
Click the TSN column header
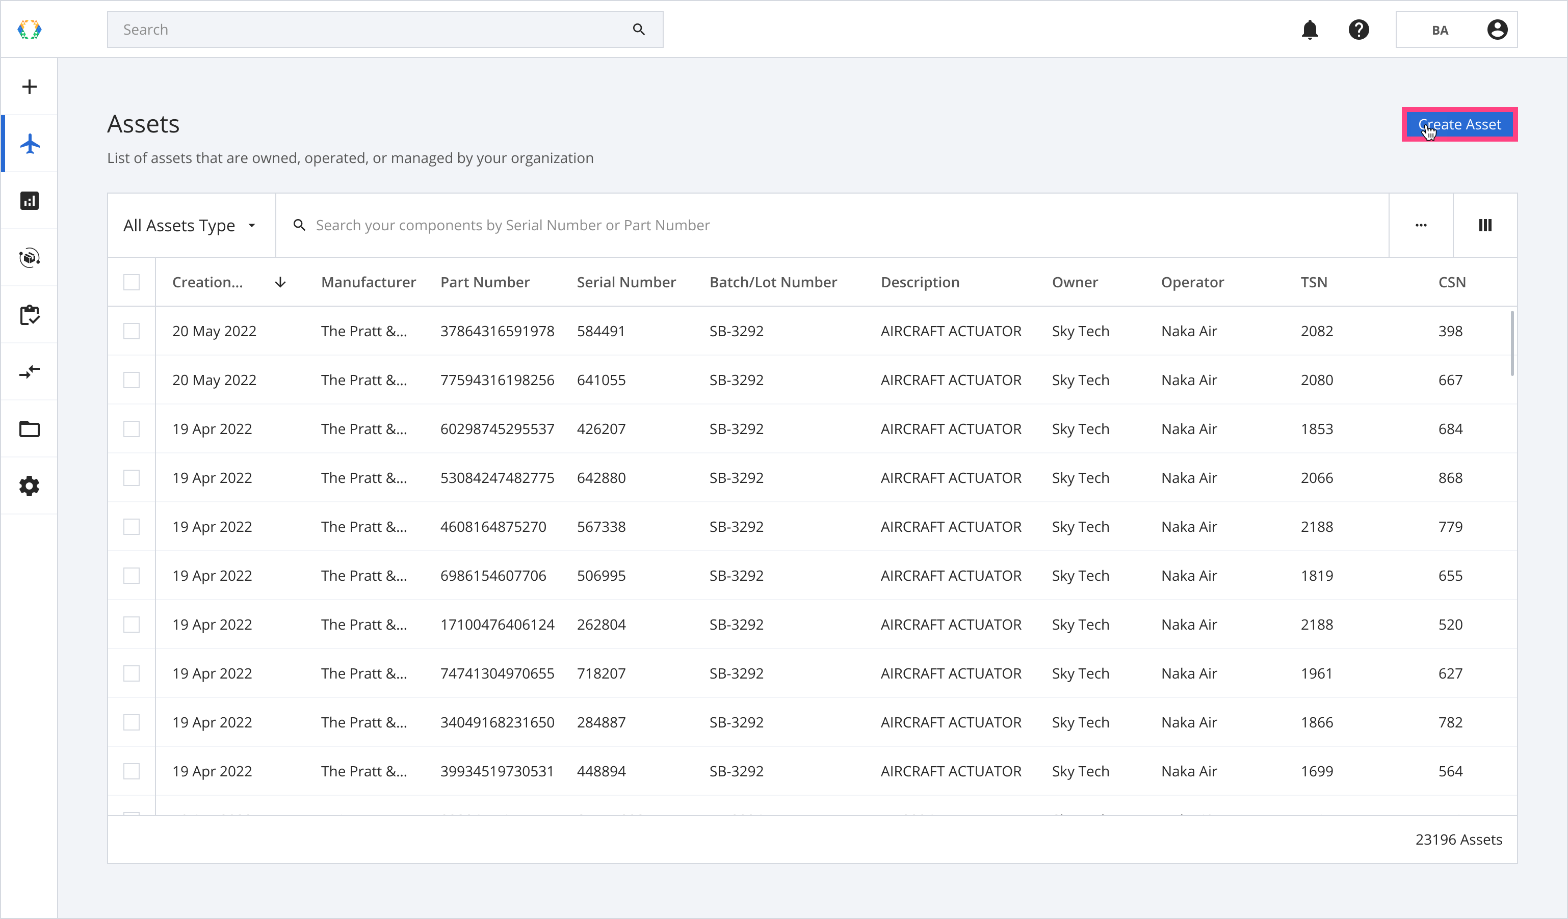(x=1314, y=282)
